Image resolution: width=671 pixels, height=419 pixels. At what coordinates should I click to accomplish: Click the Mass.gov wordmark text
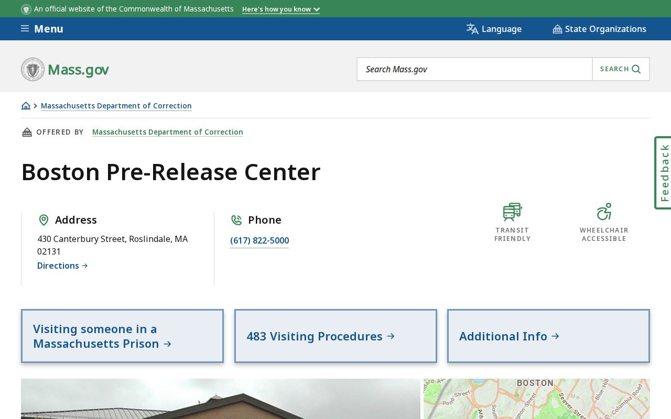pyautogui.click(x=78, y=70)
